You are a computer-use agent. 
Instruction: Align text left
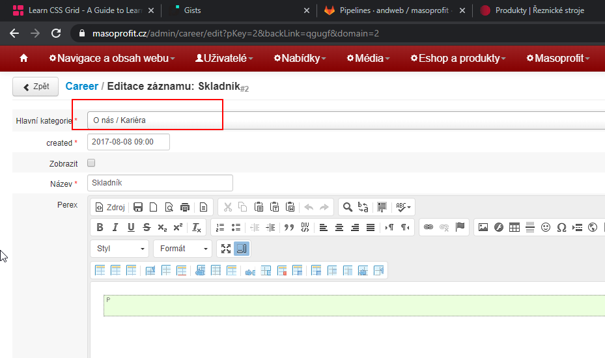323,227
